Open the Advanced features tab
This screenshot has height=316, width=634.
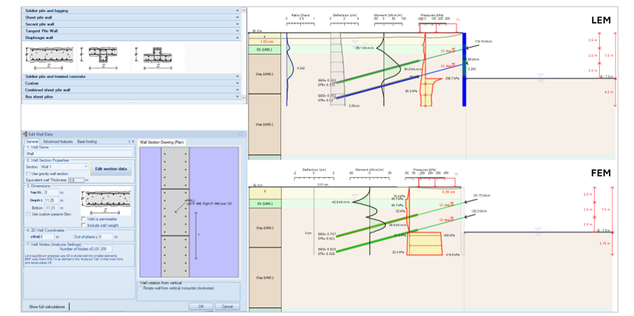58,142
